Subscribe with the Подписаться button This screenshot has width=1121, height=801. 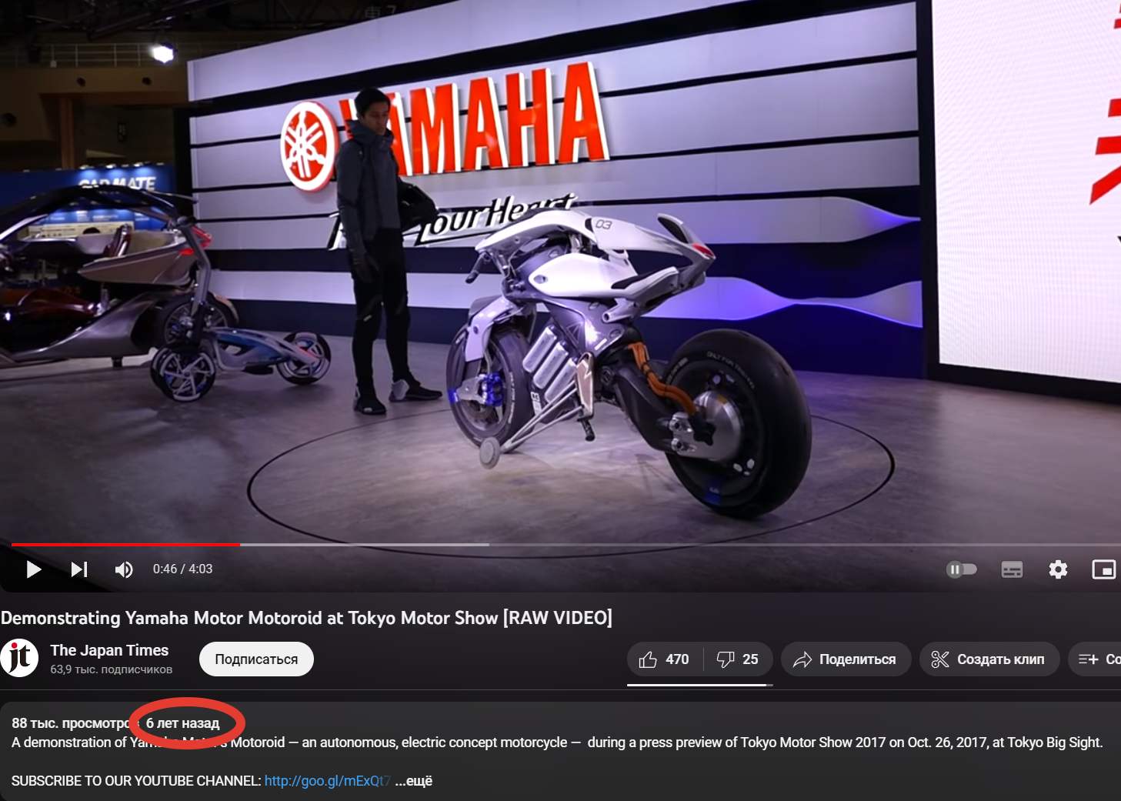coord(256,659)
